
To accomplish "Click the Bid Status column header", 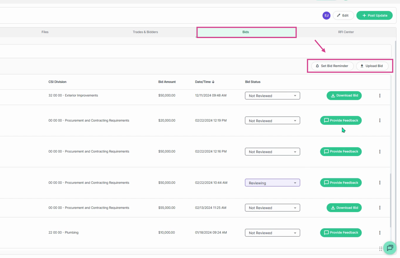I will pyautogui.click(x=253, y=82).
